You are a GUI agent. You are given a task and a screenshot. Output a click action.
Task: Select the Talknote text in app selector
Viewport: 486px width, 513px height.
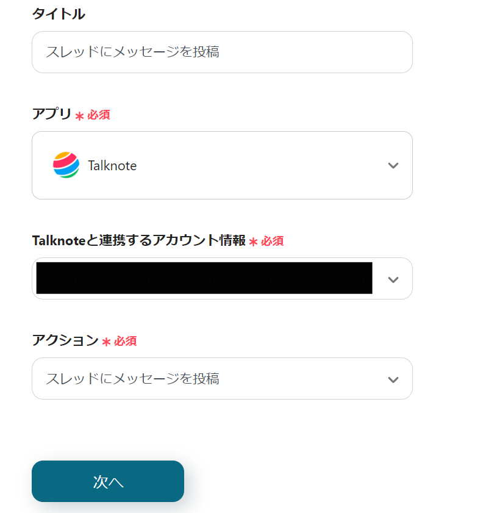click(112, 165)
